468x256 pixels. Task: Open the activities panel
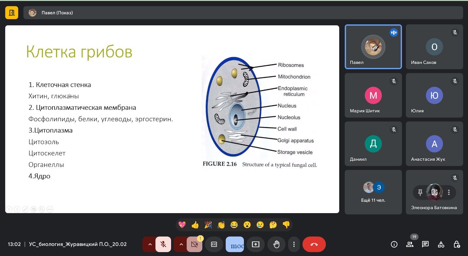tap(441, 244)
